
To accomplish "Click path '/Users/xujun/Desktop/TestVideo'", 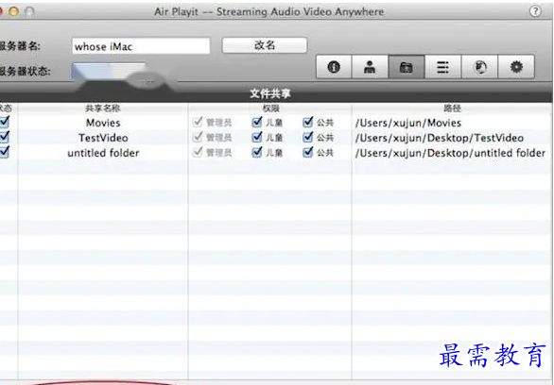I will [x=440, y=138].
